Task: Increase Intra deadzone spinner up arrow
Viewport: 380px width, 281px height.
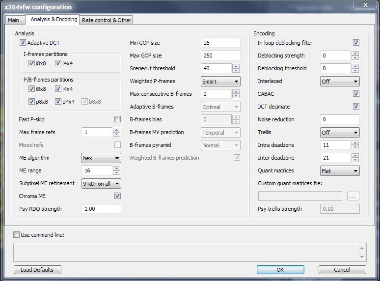Action: tap(355, 142)
